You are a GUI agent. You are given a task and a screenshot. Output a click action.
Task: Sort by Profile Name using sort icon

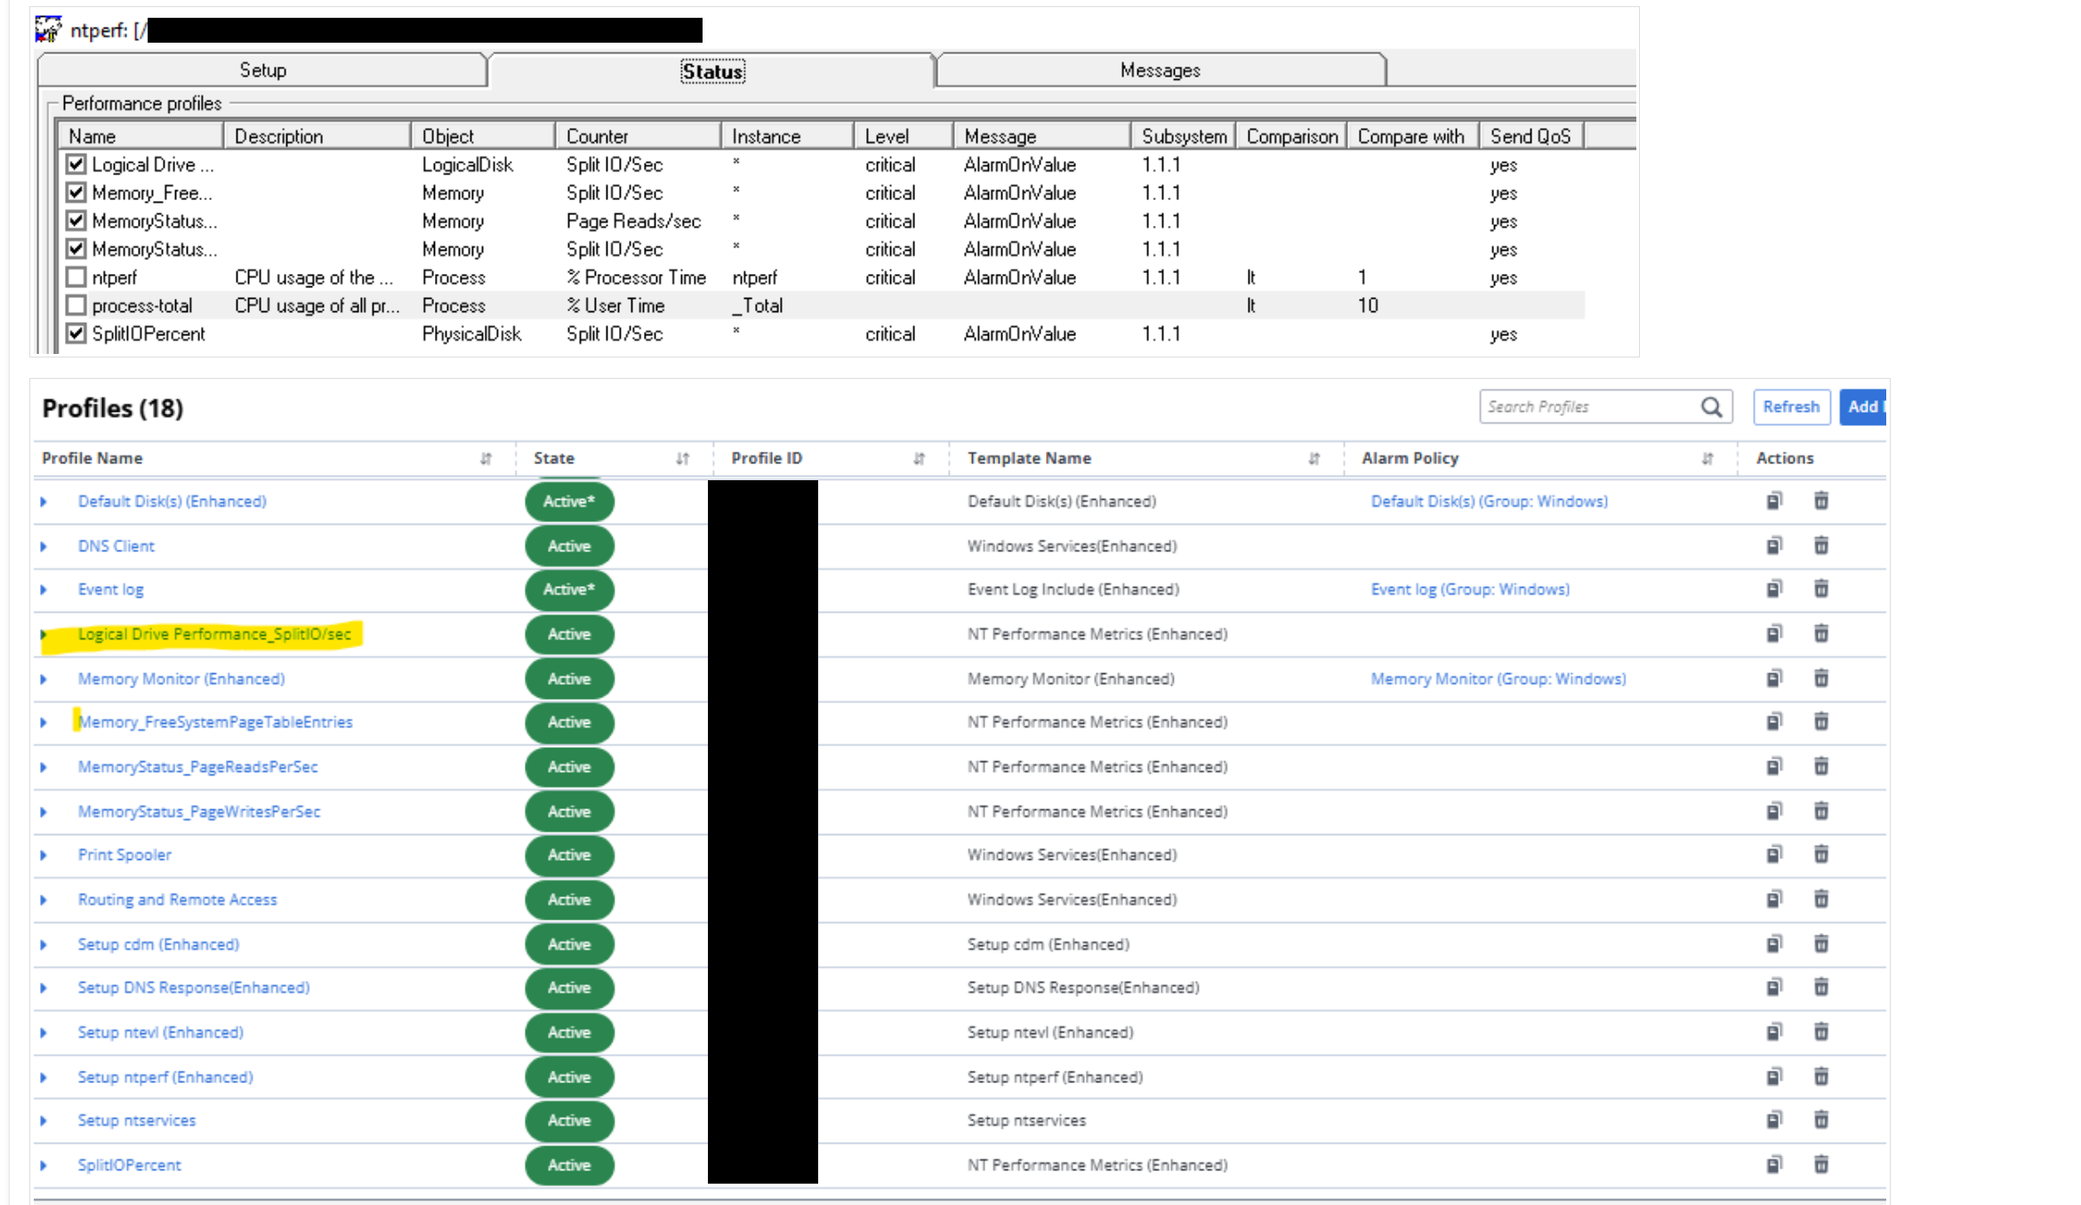[486, 458]
